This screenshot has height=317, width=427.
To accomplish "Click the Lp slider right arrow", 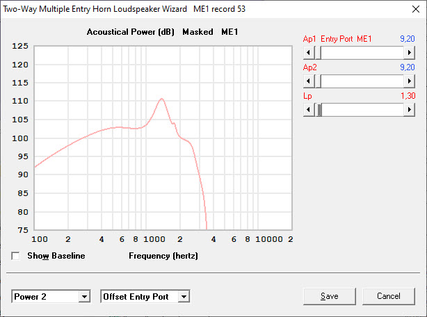I will [409, 110].
